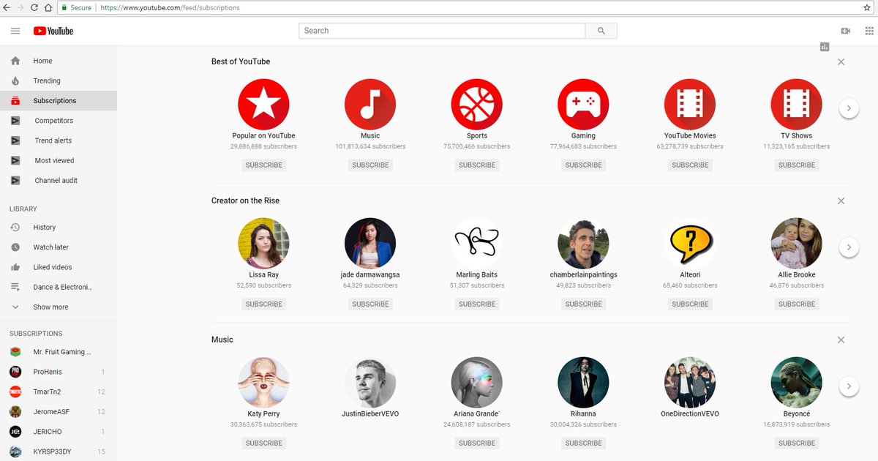Show next Creator on the Rise arrow

point(849,247)
